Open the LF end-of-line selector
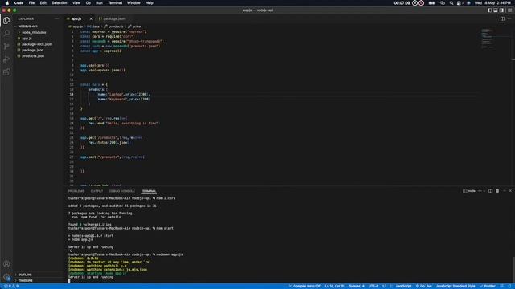Viewport: 515px width, 289px height. tap(384, 286)
